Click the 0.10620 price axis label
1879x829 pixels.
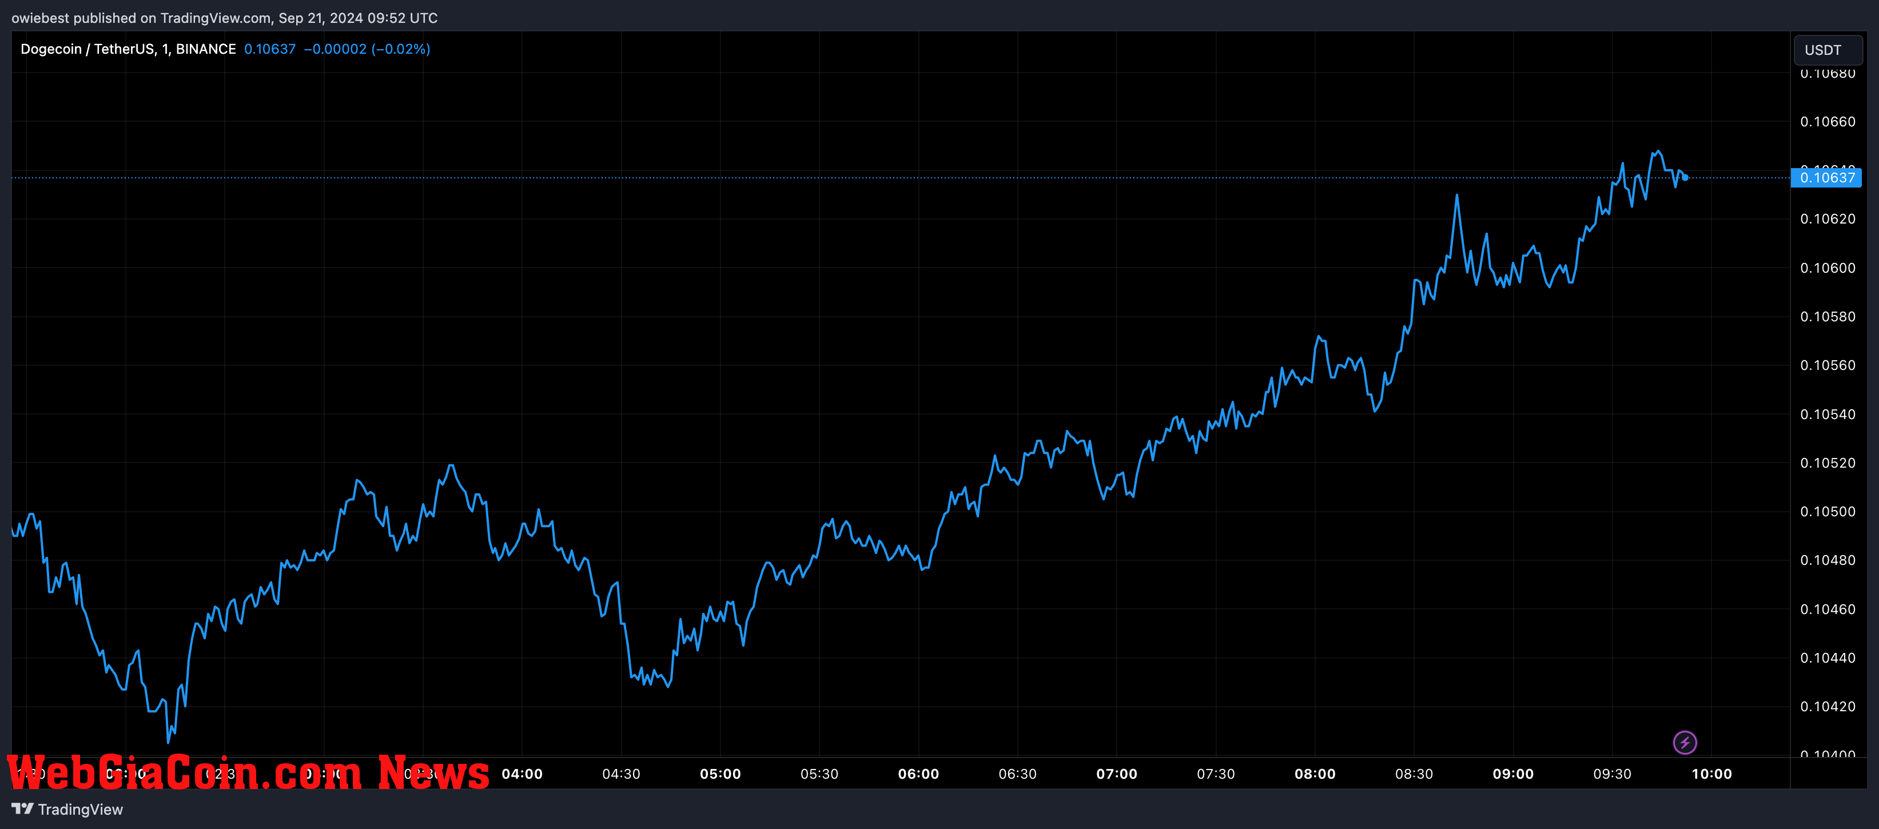coord(1828,219)
